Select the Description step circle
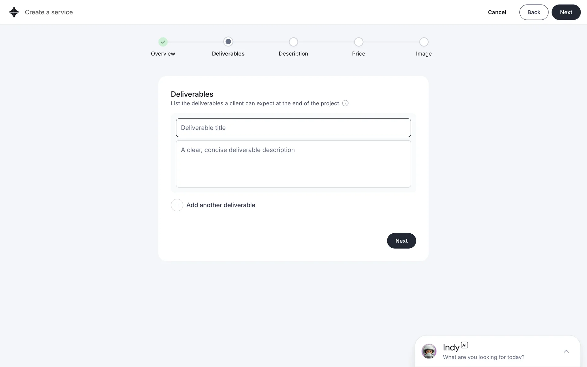The width and height of the screenshot is (587, 367). pyautogui.click(x=293, y=42)
